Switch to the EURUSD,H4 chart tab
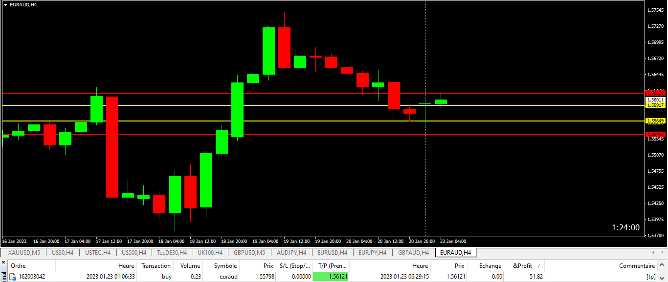Image resolution: width=668 pixels, height=282 pixels. (x=333, y=252)
